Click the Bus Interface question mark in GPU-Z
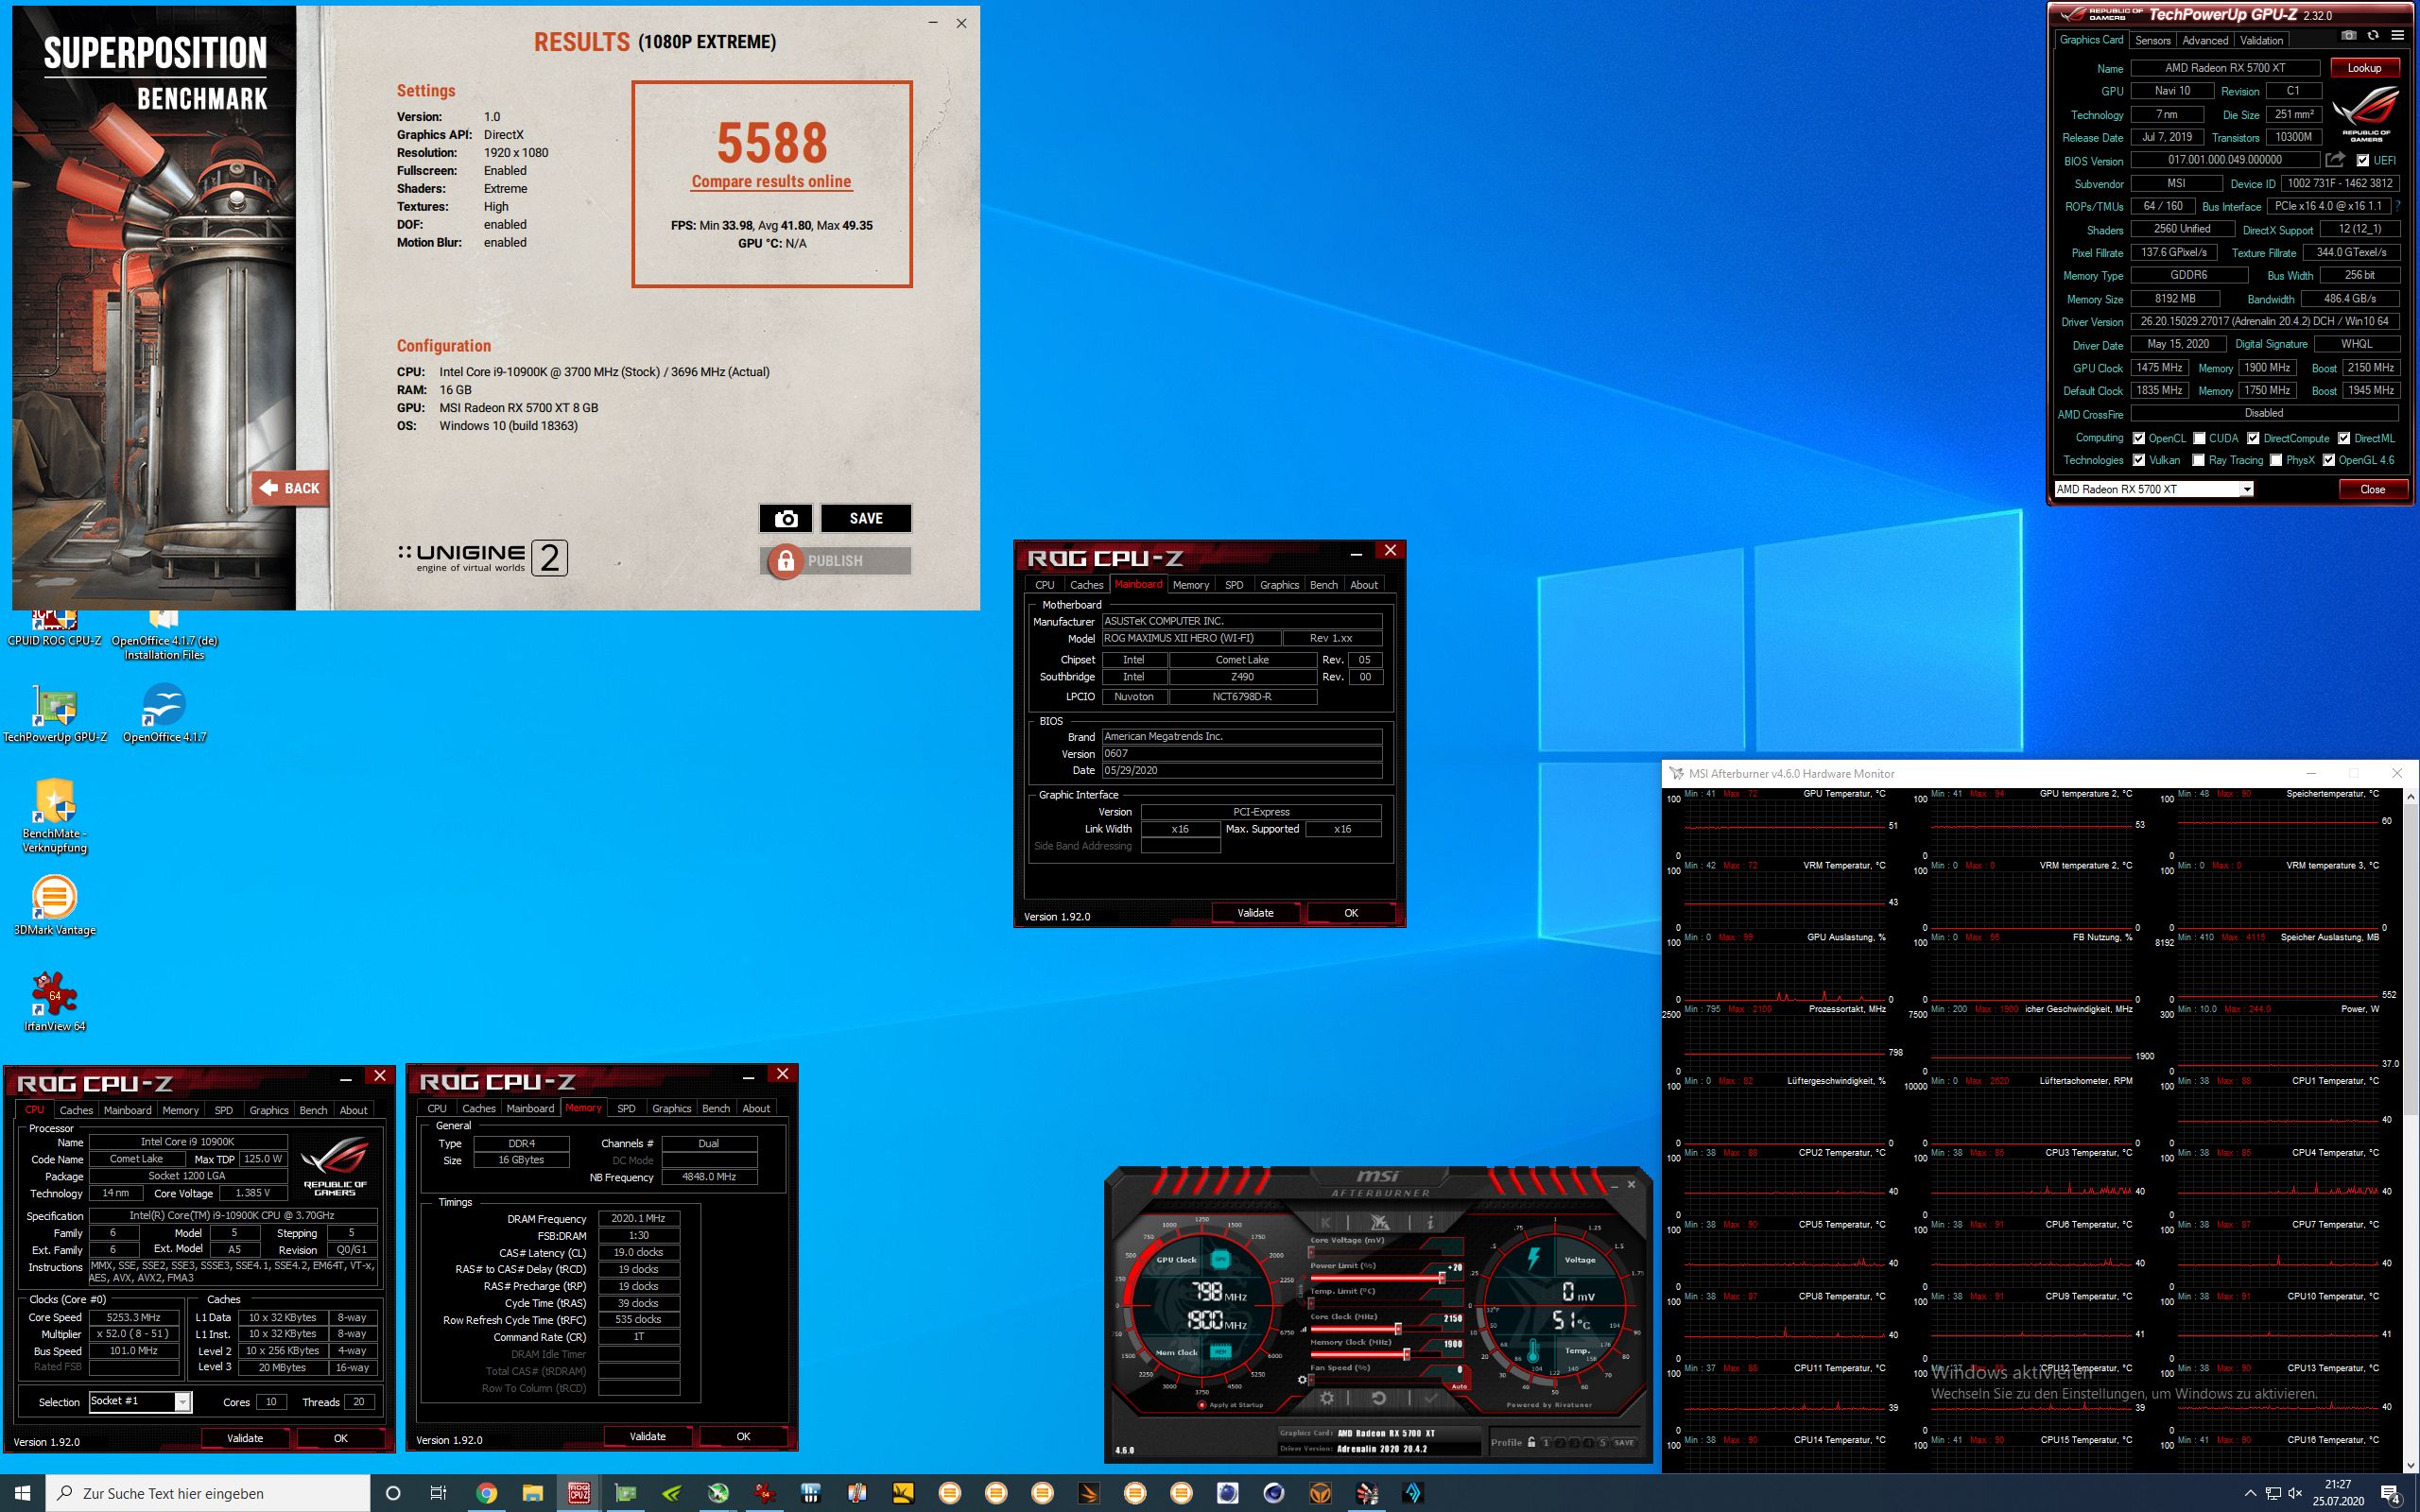This screenshot has height=1512, width=2420. click(x=2398, y=206)
